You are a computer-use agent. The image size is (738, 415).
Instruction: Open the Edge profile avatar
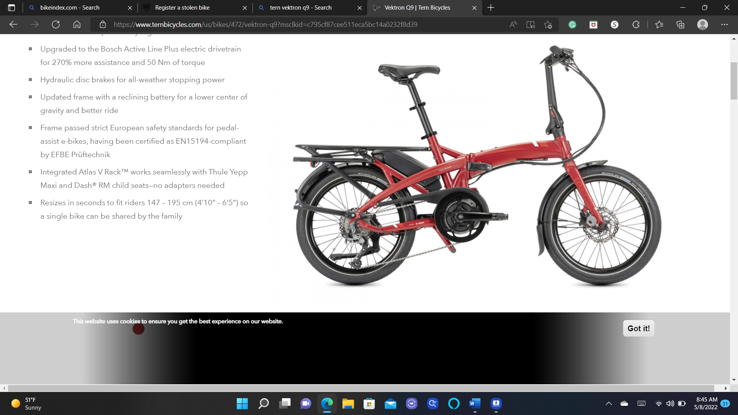tap(703, 24)
